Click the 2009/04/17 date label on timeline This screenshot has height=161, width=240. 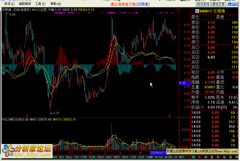pos(158,153)
